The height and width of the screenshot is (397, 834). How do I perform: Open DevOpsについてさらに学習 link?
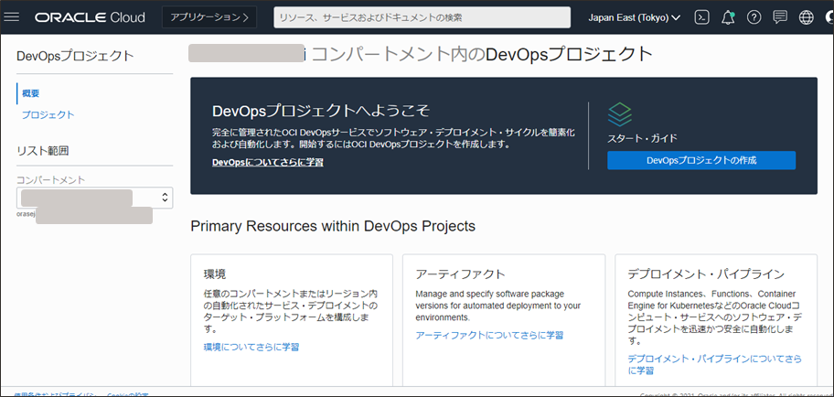point(267,162)
